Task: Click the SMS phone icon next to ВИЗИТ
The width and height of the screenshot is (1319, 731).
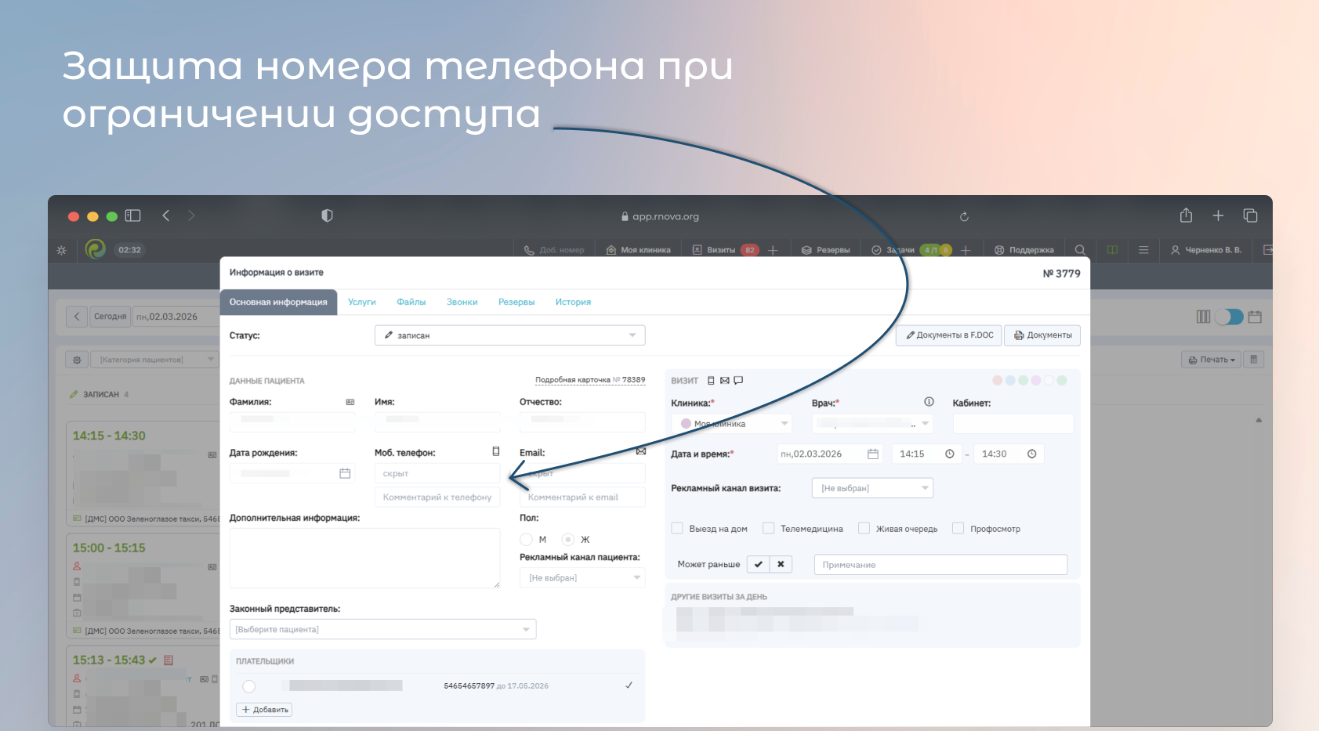Action: [711, 381]
